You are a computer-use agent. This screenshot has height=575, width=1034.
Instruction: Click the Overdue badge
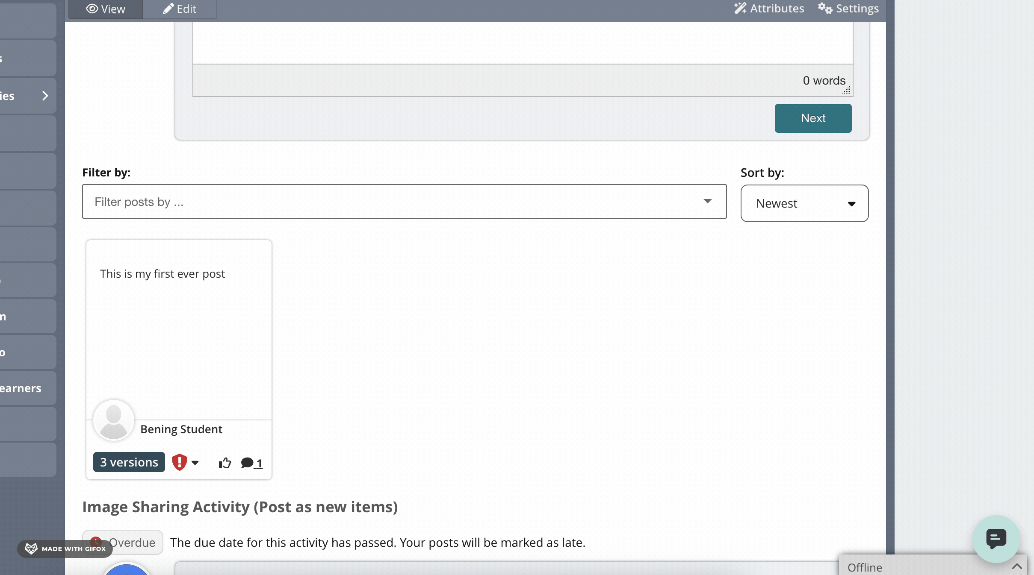[123, 542]
